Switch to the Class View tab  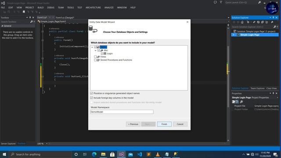(271, 88)
